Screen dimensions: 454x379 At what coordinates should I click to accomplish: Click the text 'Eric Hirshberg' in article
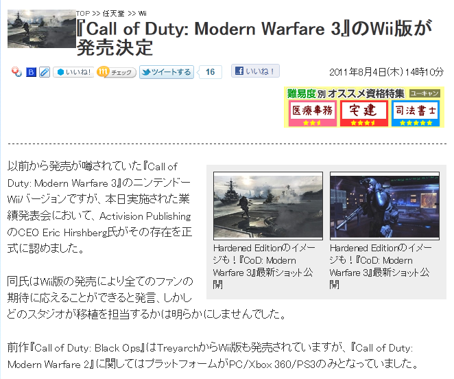point(75,233)
